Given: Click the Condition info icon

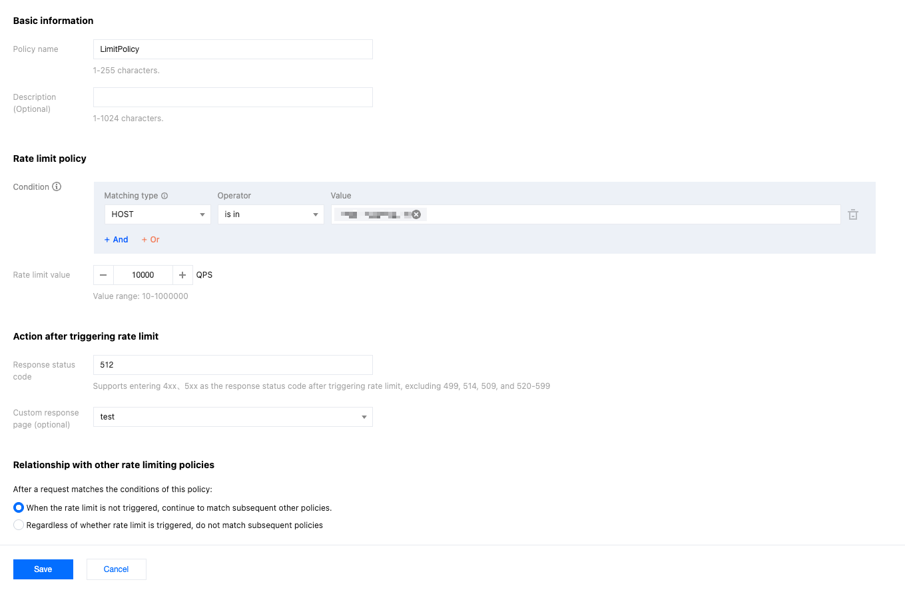Looking at the screenshot, I should point(57,187).
